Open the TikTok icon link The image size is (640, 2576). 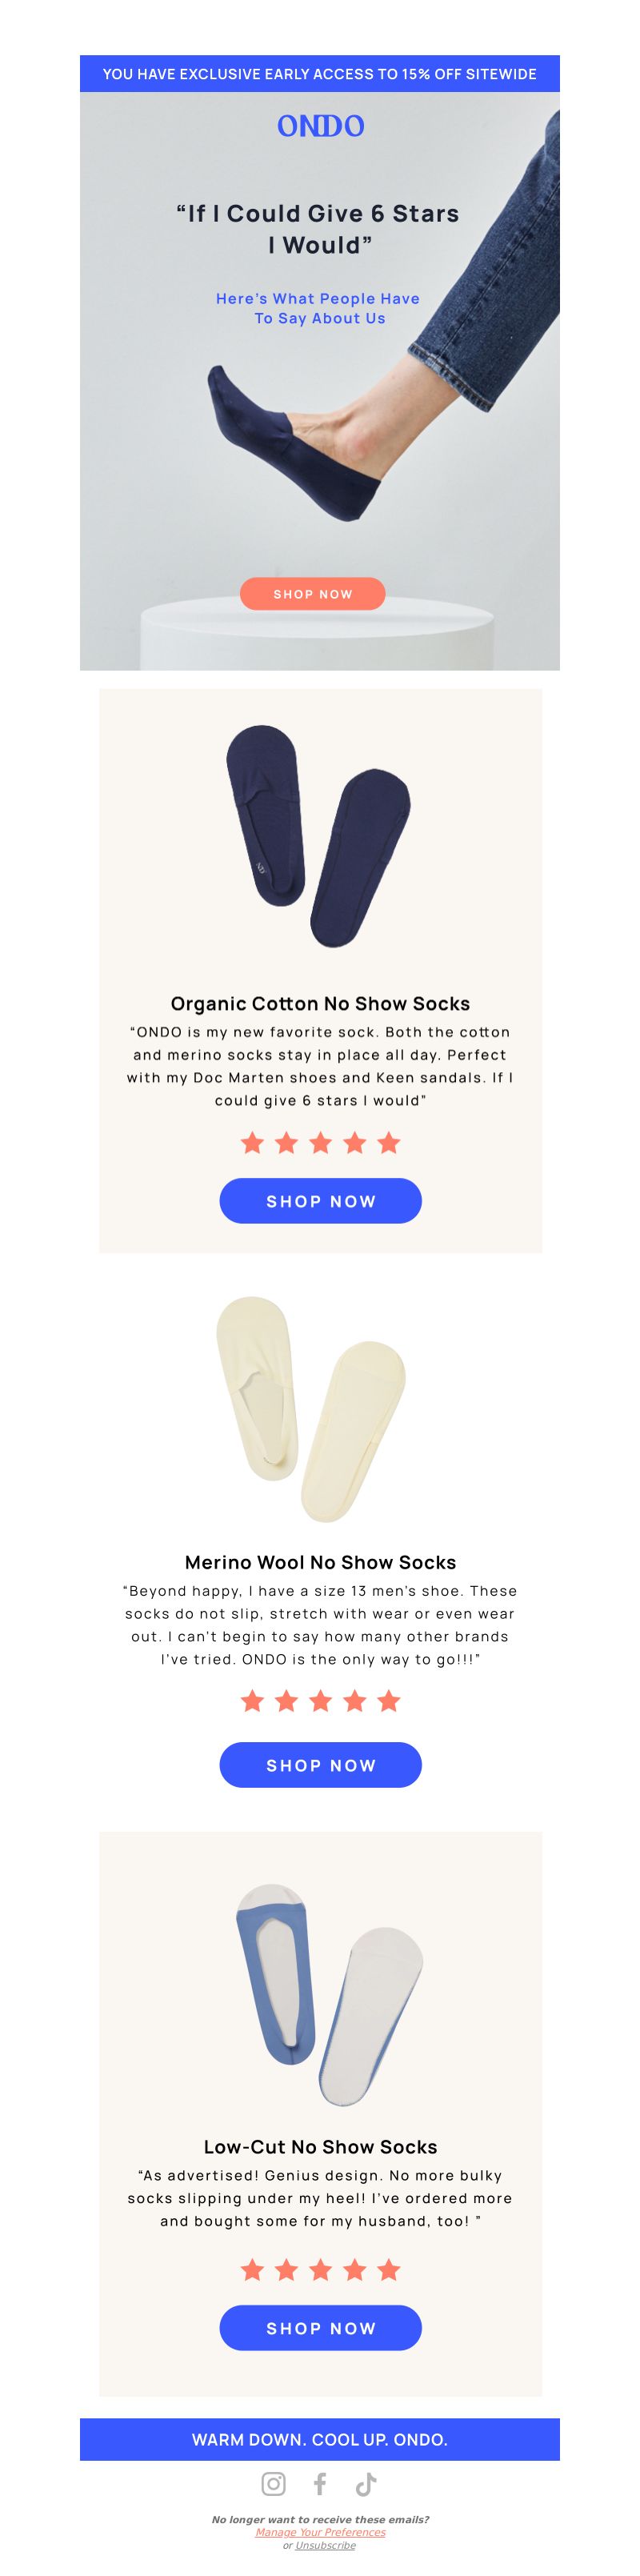point(366,2483)
